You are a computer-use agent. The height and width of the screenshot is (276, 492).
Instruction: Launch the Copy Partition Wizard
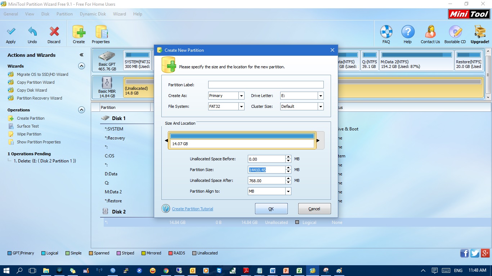point(36,82)
